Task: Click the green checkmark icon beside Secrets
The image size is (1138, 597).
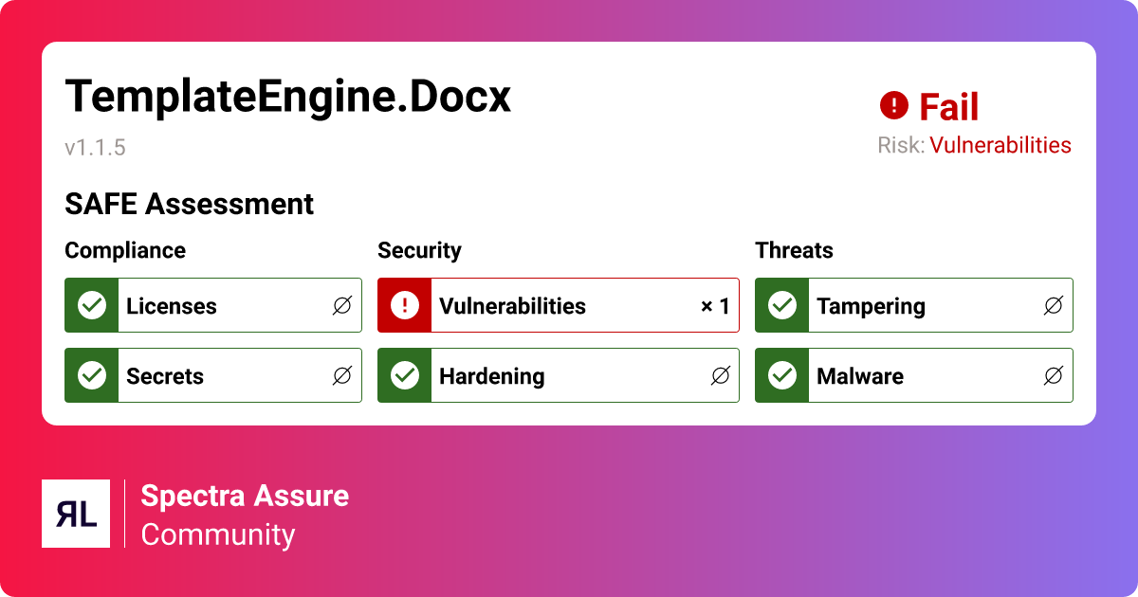Action: point(91,376)
